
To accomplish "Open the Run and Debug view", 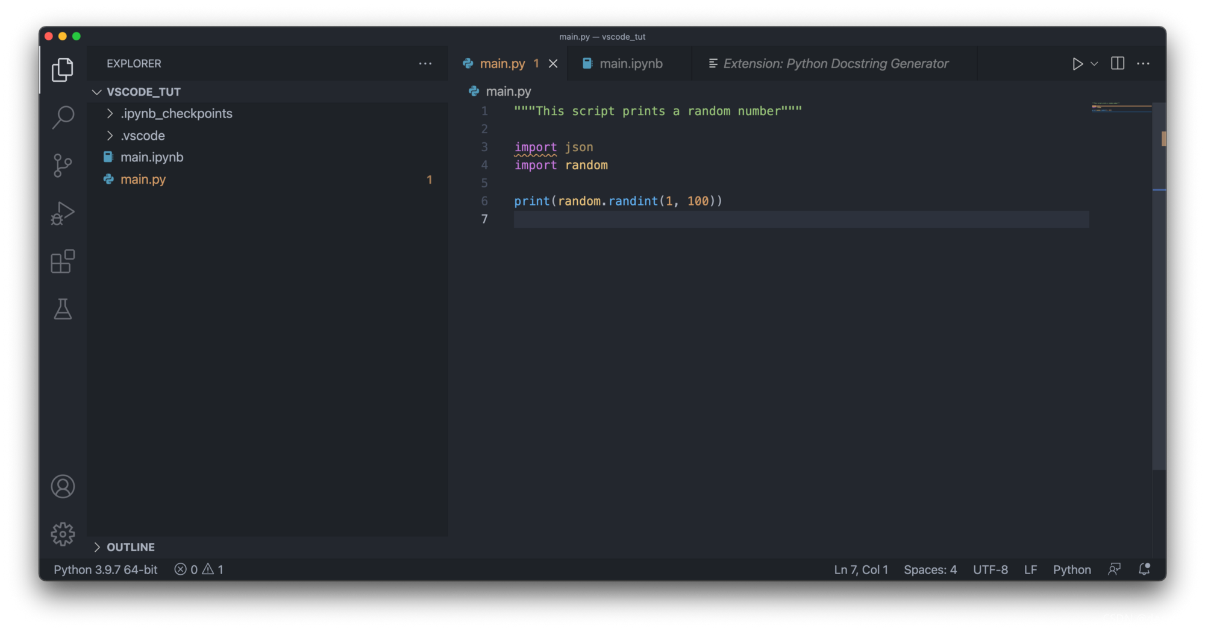I will [63, 213].
